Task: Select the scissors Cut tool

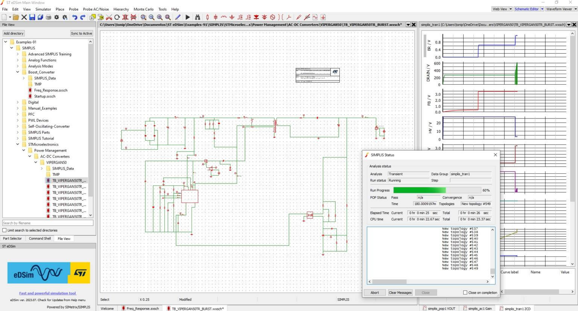Action: click(x=109, y=17)
